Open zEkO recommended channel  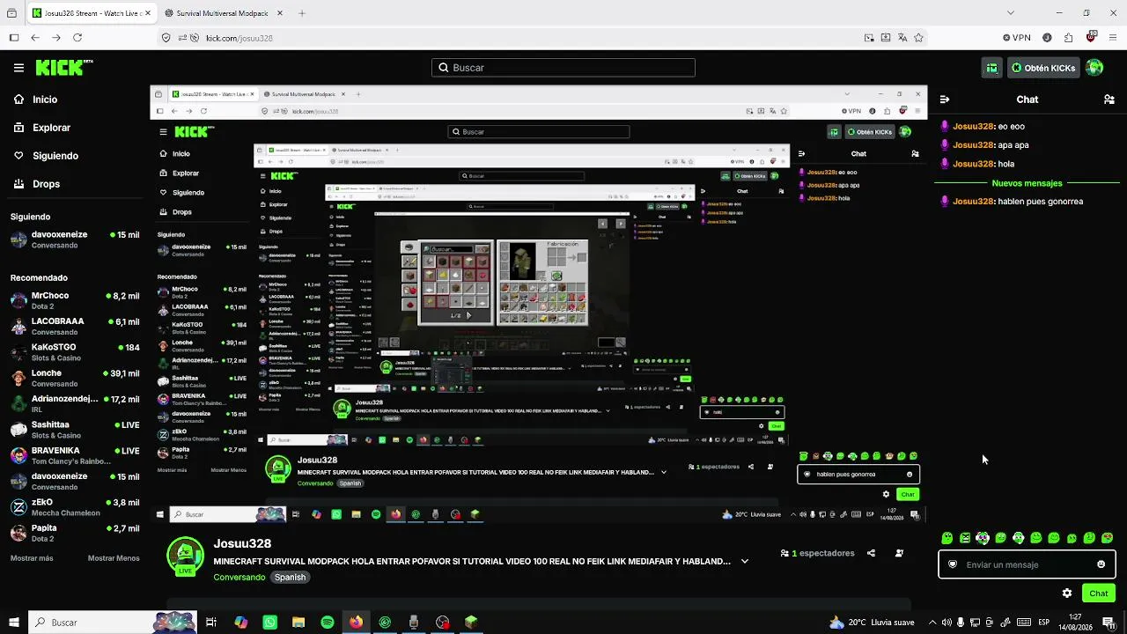[75, 507]
